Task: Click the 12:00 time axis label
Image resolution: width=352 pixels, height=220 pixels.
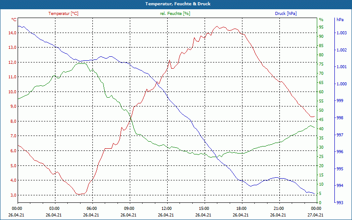Action: (167, 208)
